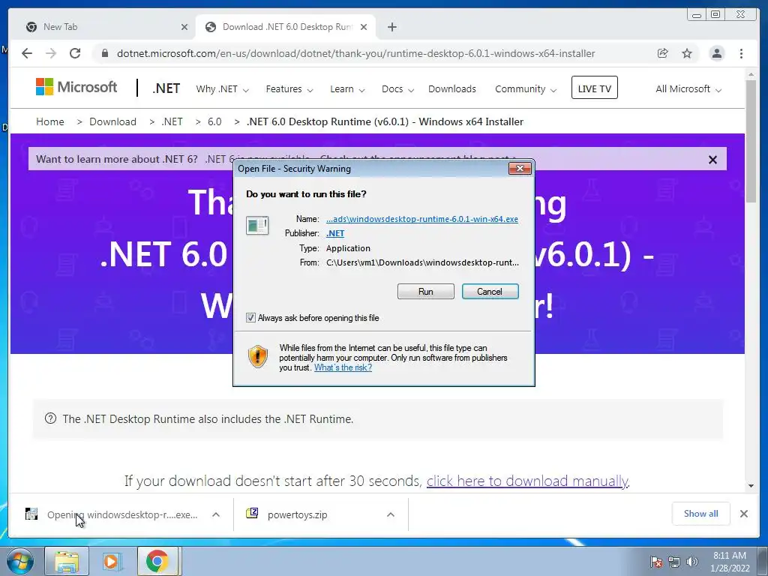
Task: Close the New Tab tab
Action: (184, 27)
